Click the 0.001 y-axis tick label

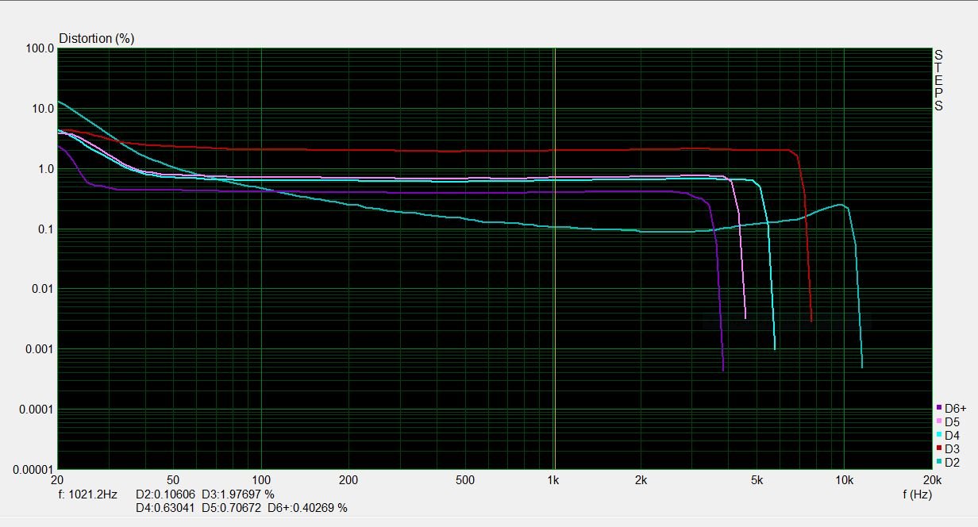[x=40, y=349]
